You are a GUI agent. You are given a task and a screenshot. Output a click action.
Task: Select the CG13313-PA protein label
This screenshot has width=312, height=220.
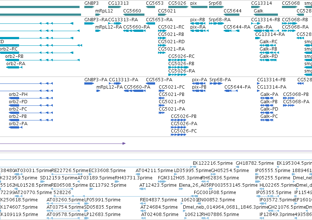coord(124,80)
